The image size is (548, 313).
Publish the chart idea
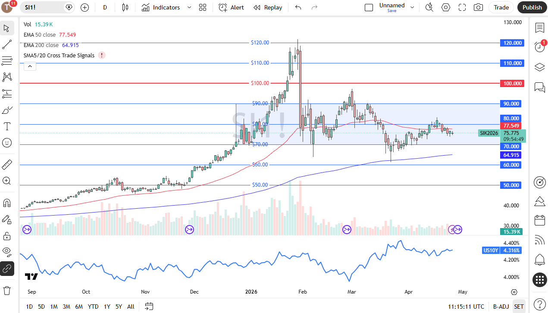[x=532, y=7]
